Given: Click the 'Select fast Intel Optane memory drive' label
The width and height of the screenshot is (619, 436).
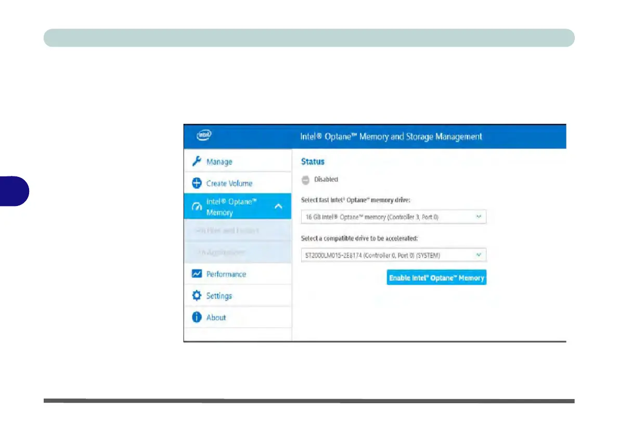Looking at the screenshot, I should click(356, 200).
